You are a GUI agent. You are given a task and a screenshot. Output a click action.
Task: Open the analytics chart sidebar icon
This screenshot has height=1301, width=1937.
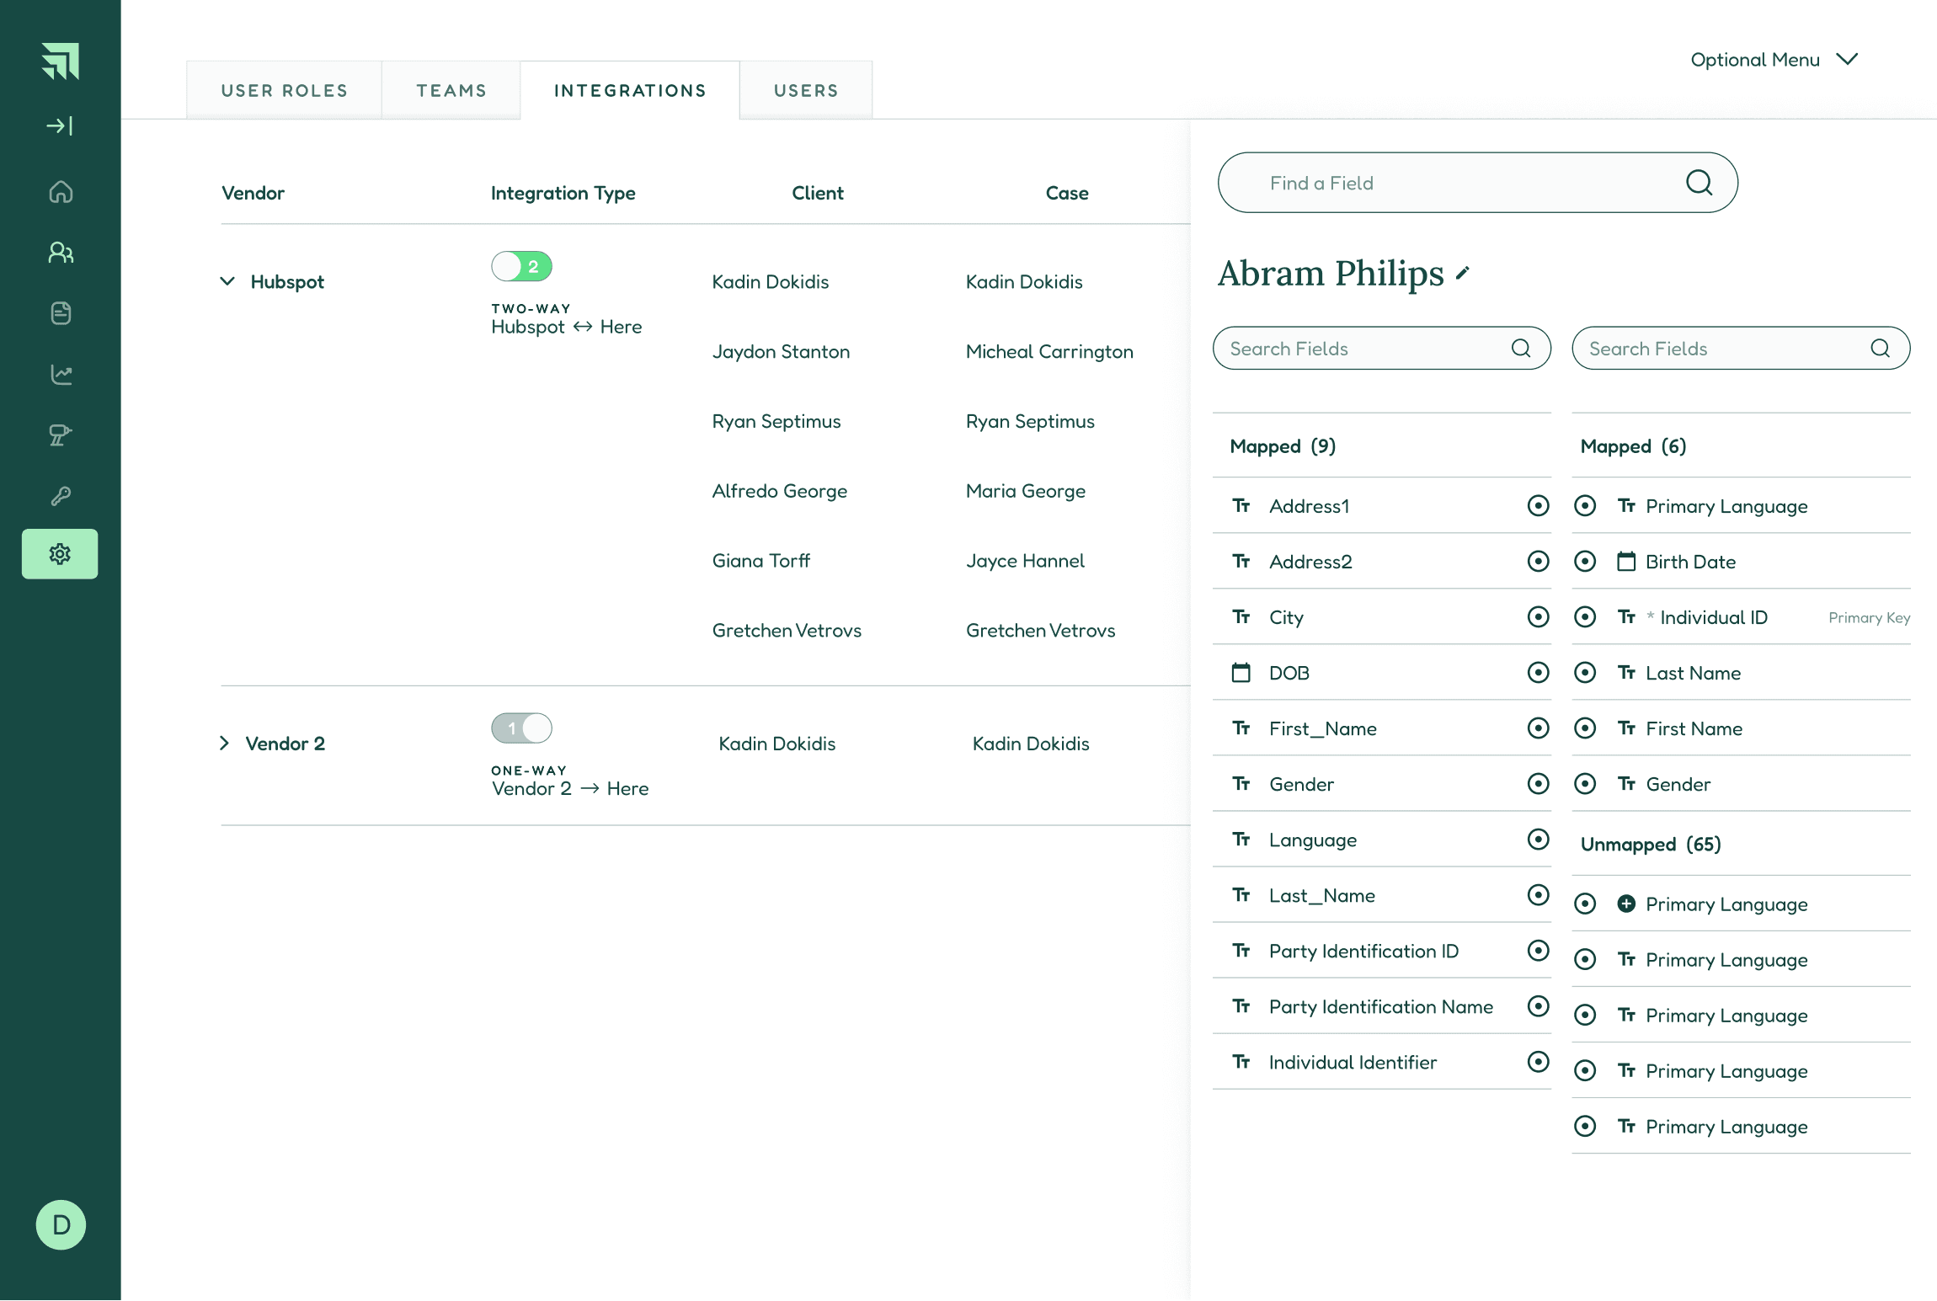click(x=61, y=374)
